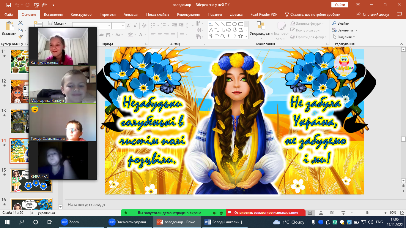Image resolution: width=406 pixels, height=228 pixels.
Task: Click Спільний доступ share button
Action: [x=373, y=15]
